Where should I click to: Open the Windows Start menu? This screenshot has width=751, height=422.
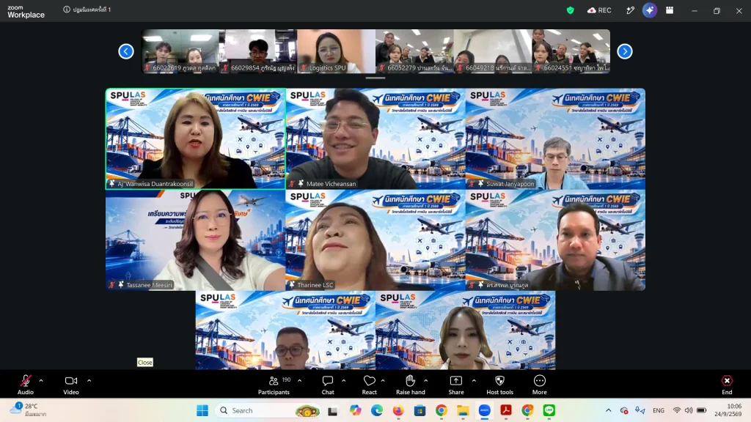point(202,410)
